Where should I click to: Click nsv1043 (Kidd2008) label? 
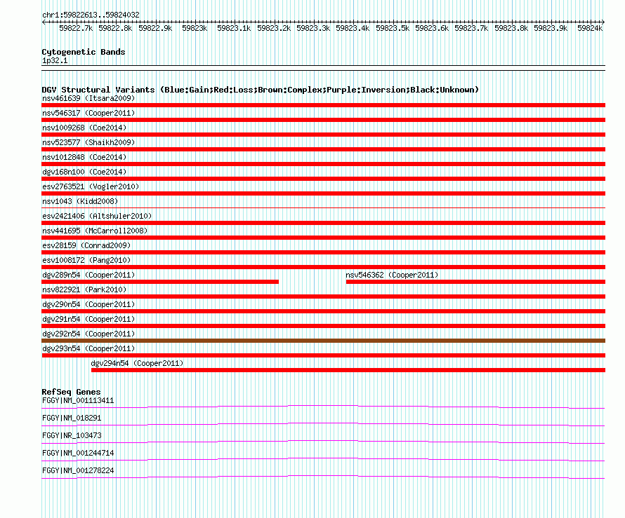(80, 201)
